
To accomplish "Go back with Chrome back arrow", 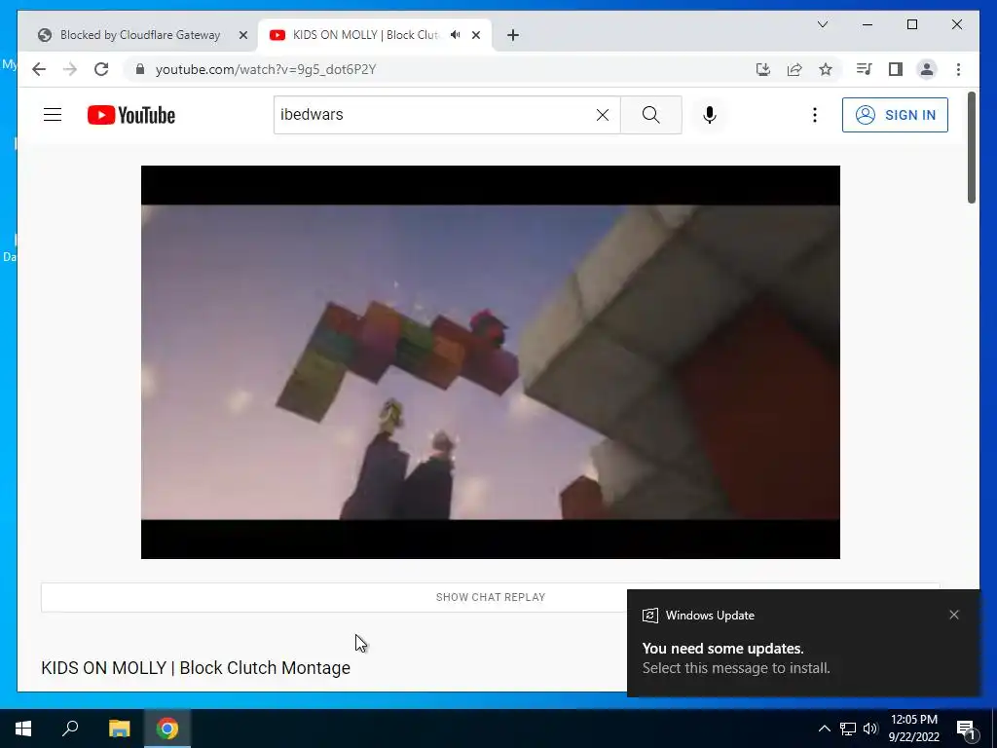I will (39, 69).
